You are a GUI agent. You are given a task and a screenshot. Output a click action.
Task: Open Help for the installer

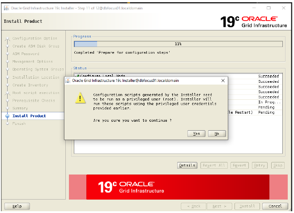pos(17,206)
